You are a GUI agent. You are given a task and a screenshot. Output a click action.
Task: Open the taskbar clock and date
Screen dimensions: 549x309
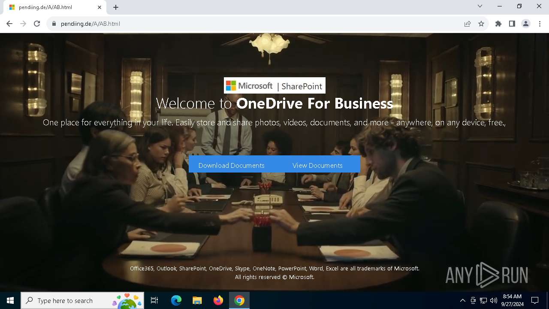tap(512, 300)
